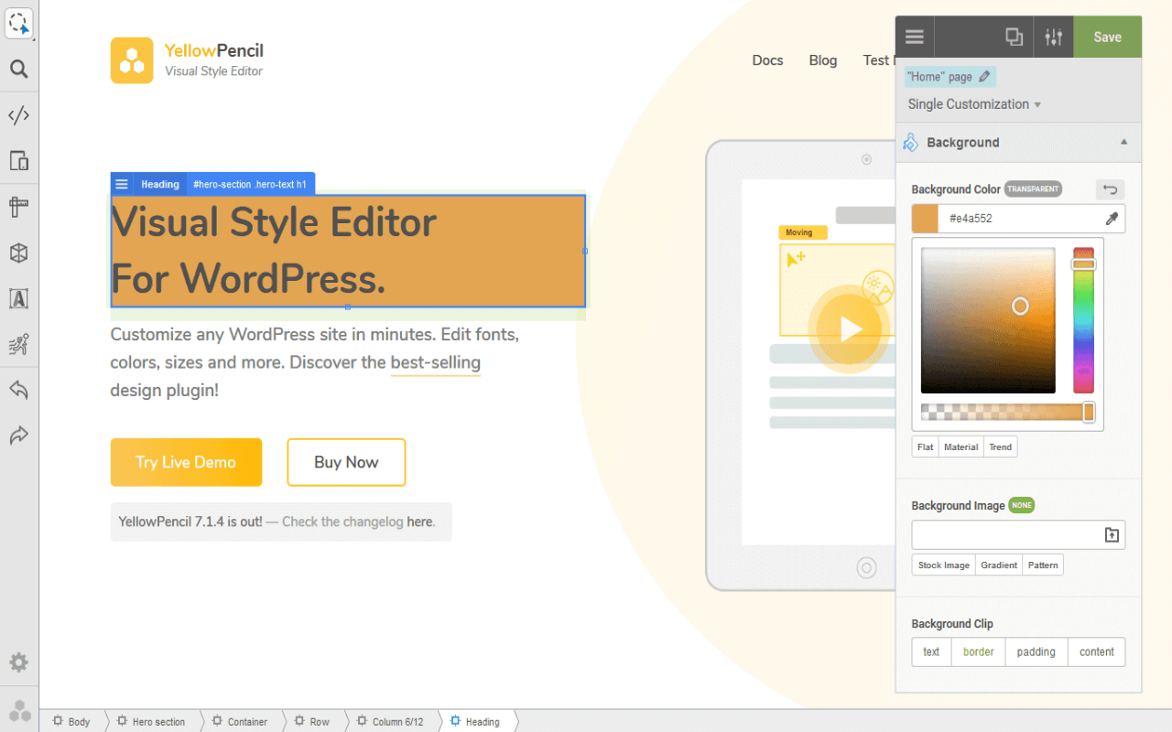Screen dimensions: 1172x732
Task: Collapse the Background panel
Action: tap(1123, 142)
